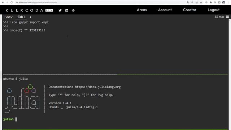Click the BETA badge beside logo

coord(49,10)
